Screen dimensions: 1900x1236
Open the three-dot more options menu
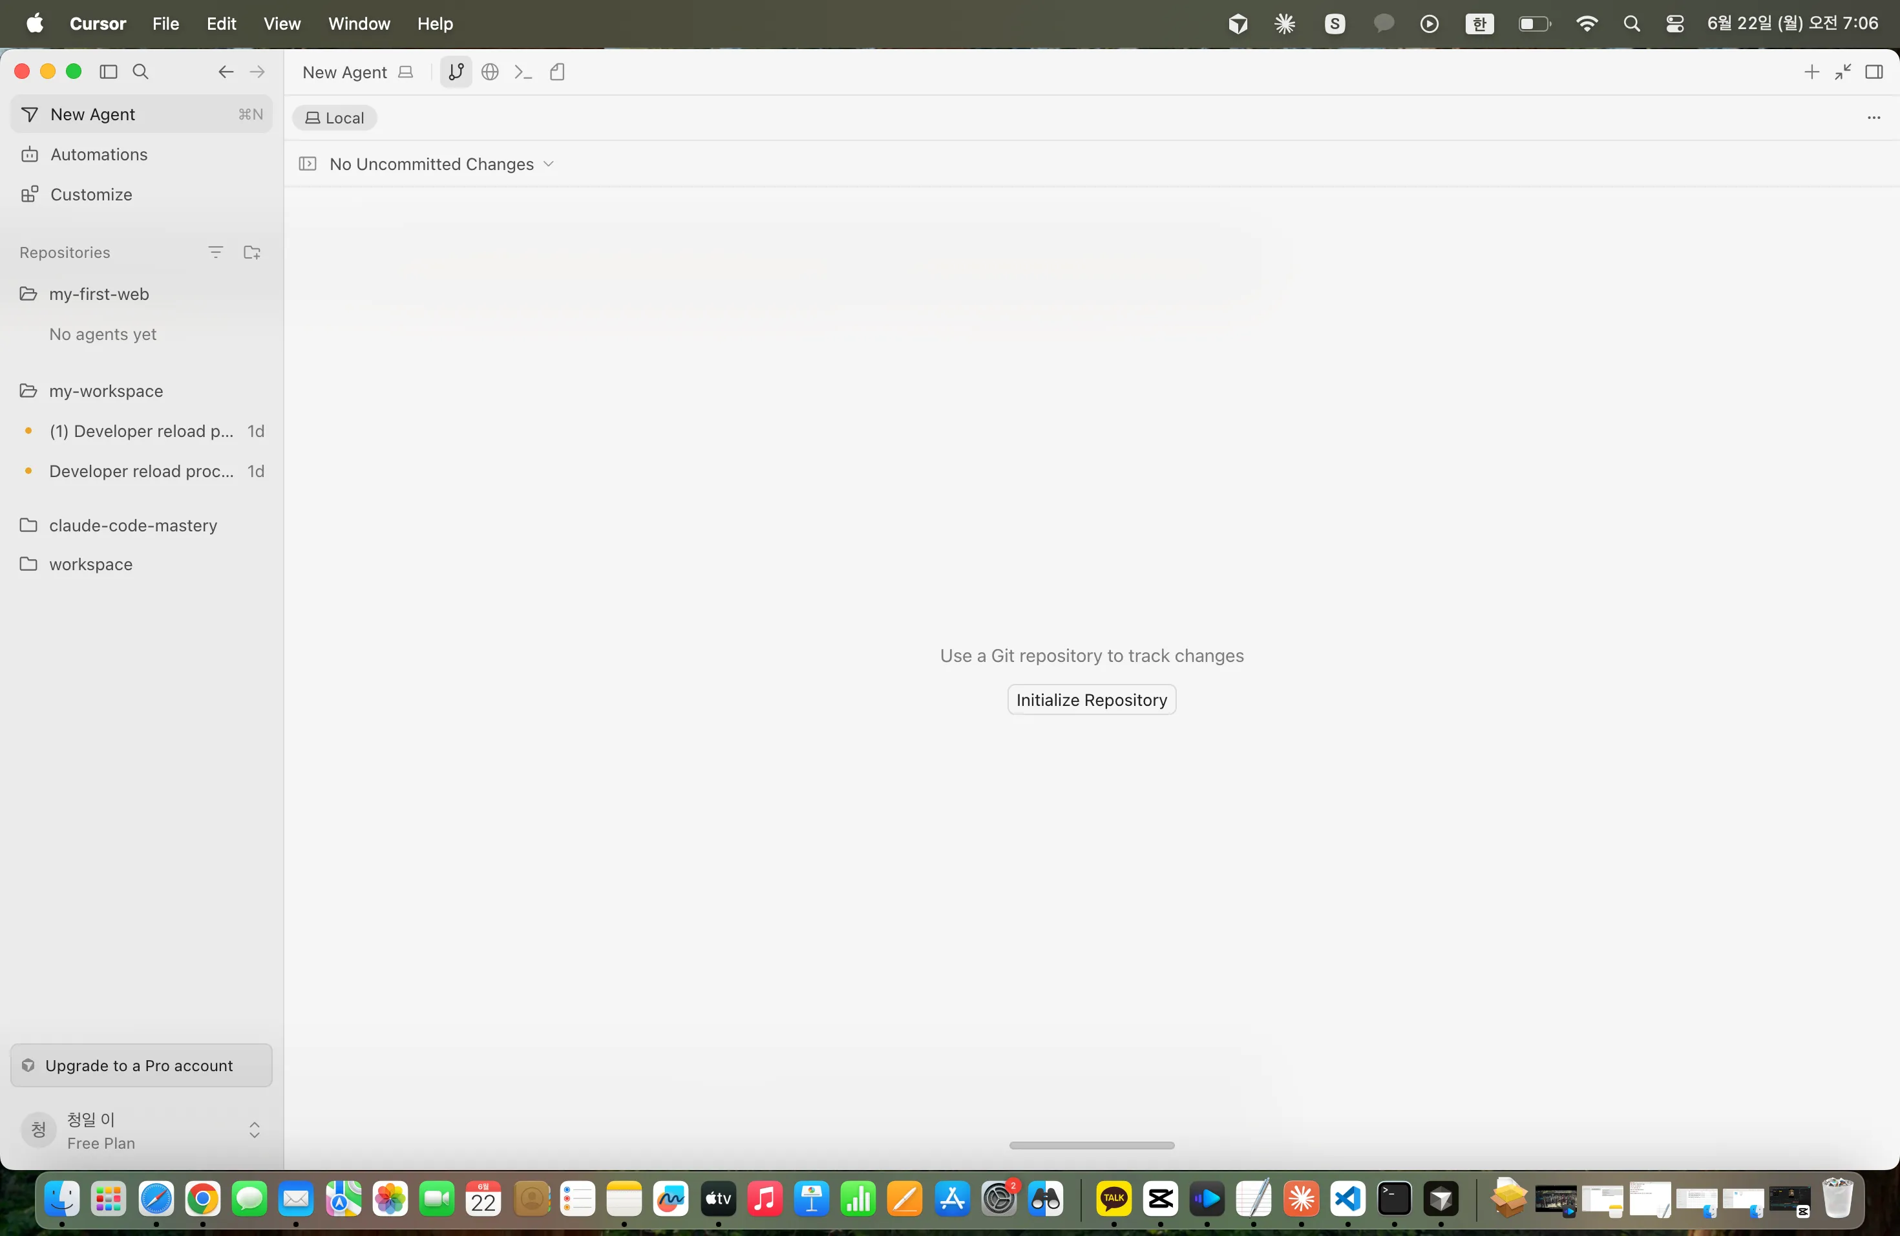tap(1874, 118)
